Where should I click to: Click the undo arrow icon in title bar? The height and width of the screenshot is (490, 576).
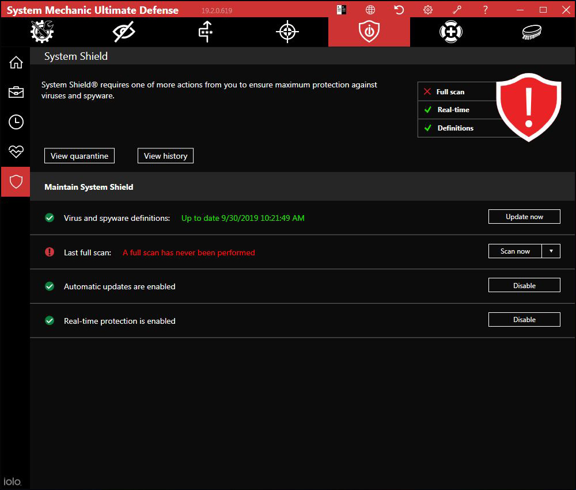399,10
